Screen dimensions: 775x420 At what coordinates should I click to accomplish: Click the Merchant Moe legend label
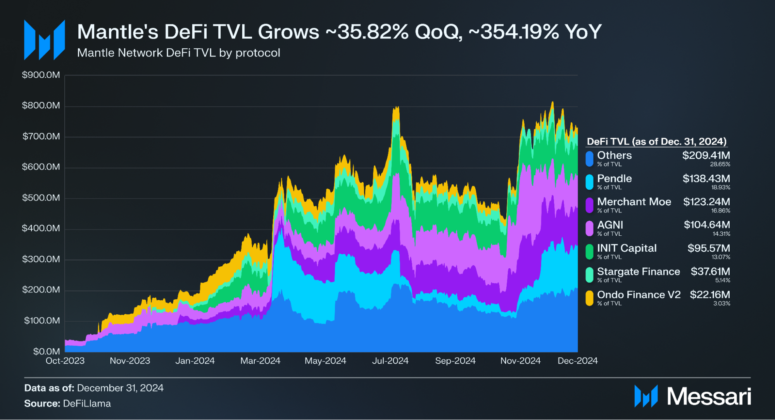(x=634, y=202)
